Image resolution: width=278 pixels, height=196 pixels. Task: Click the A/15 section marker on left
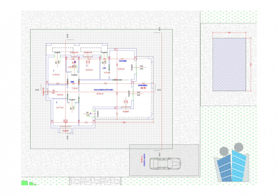click(x=37, y=90)
